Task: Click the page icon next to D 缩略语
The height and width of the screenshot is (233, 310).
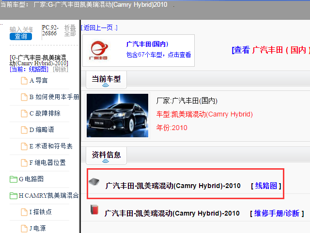Action: 24,130
